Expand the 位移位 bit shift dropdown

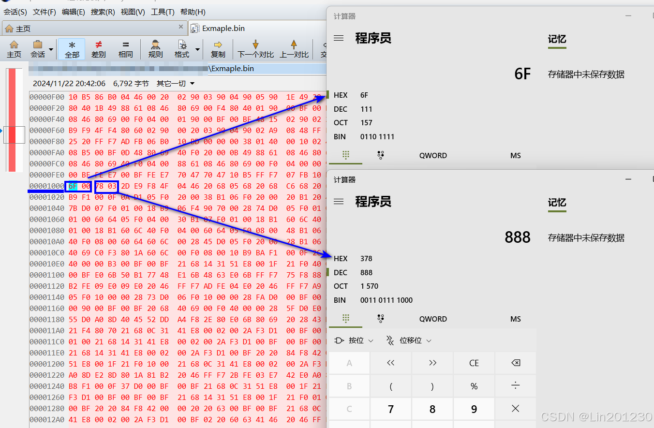tap(409, 340)
